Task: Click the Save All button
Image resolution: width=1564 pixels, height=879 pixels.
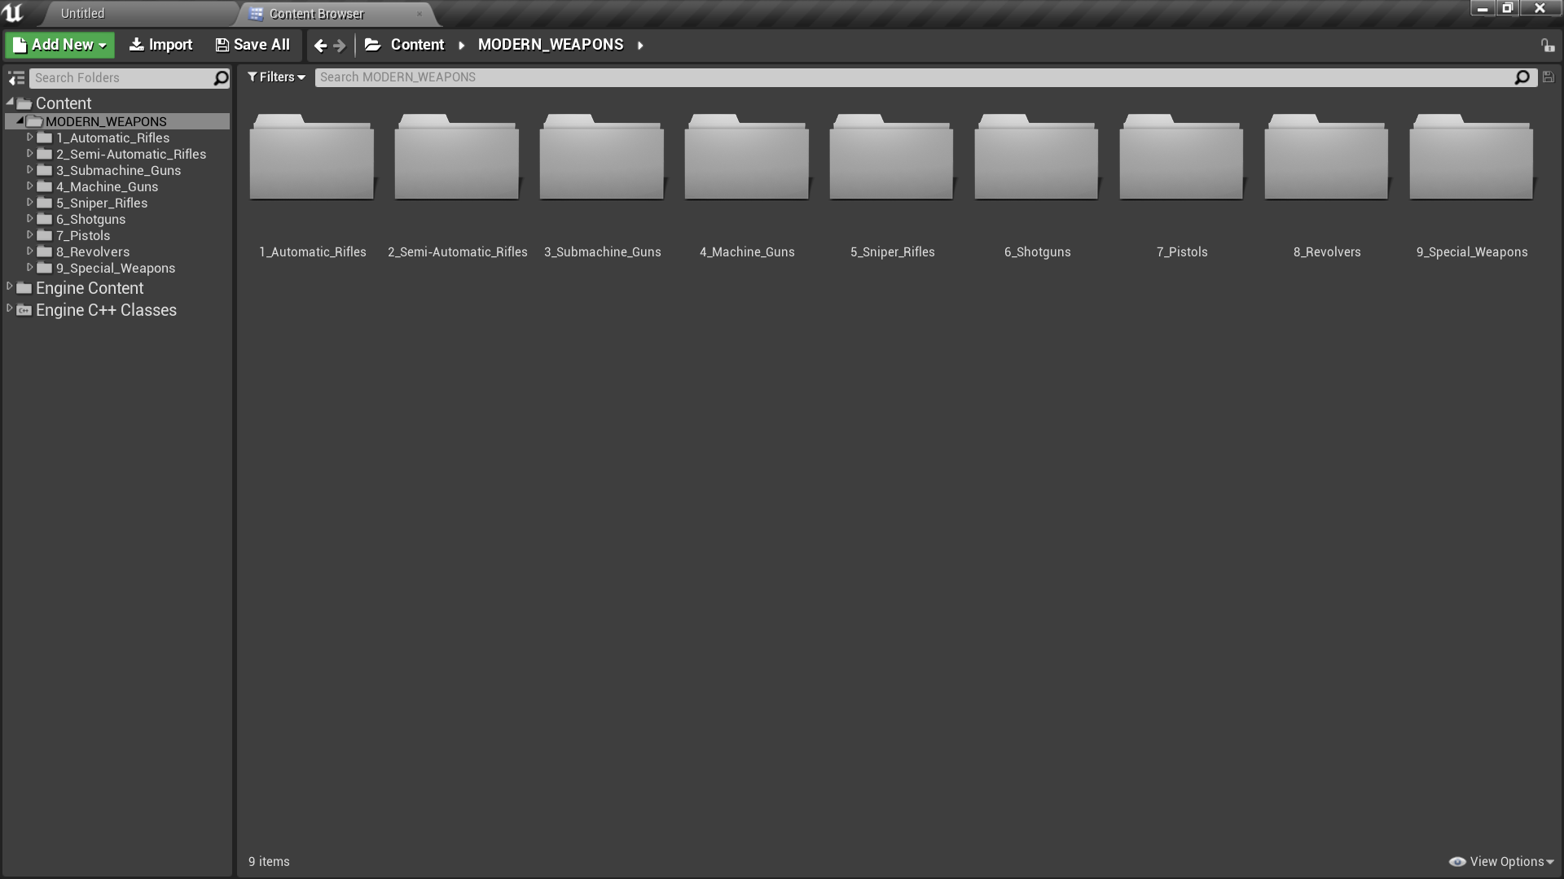Action: pos(253,44)
